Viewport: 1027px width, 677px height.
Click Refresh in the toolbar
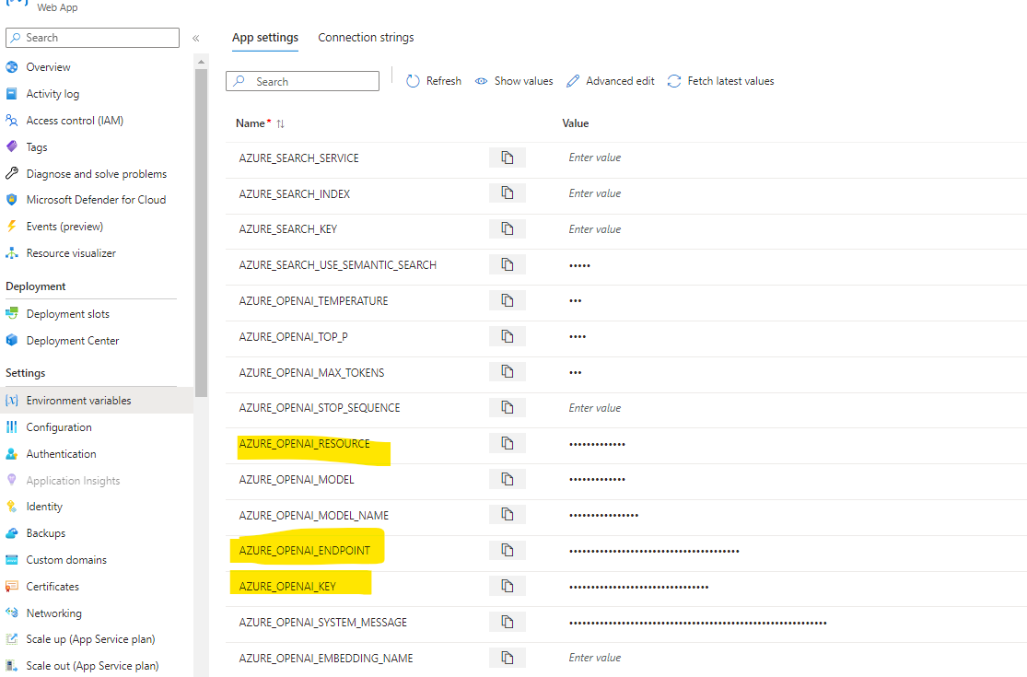tap(434, 81)
